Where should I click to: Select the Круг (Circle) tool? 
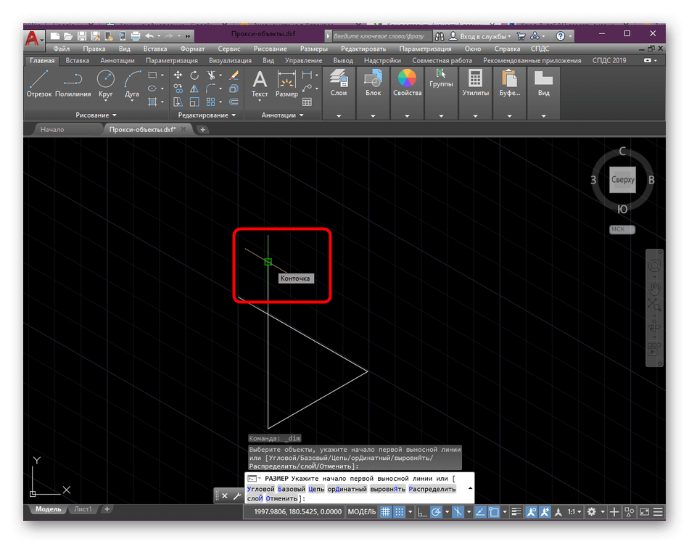pos(105,83)
